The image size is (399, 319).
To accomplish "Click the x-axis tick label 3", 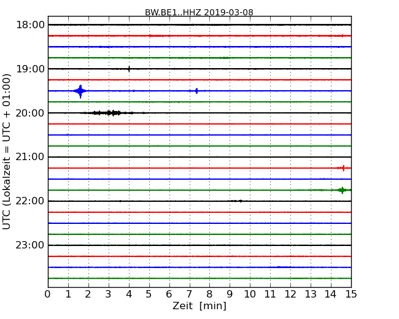I will click(x=109, y=294).
